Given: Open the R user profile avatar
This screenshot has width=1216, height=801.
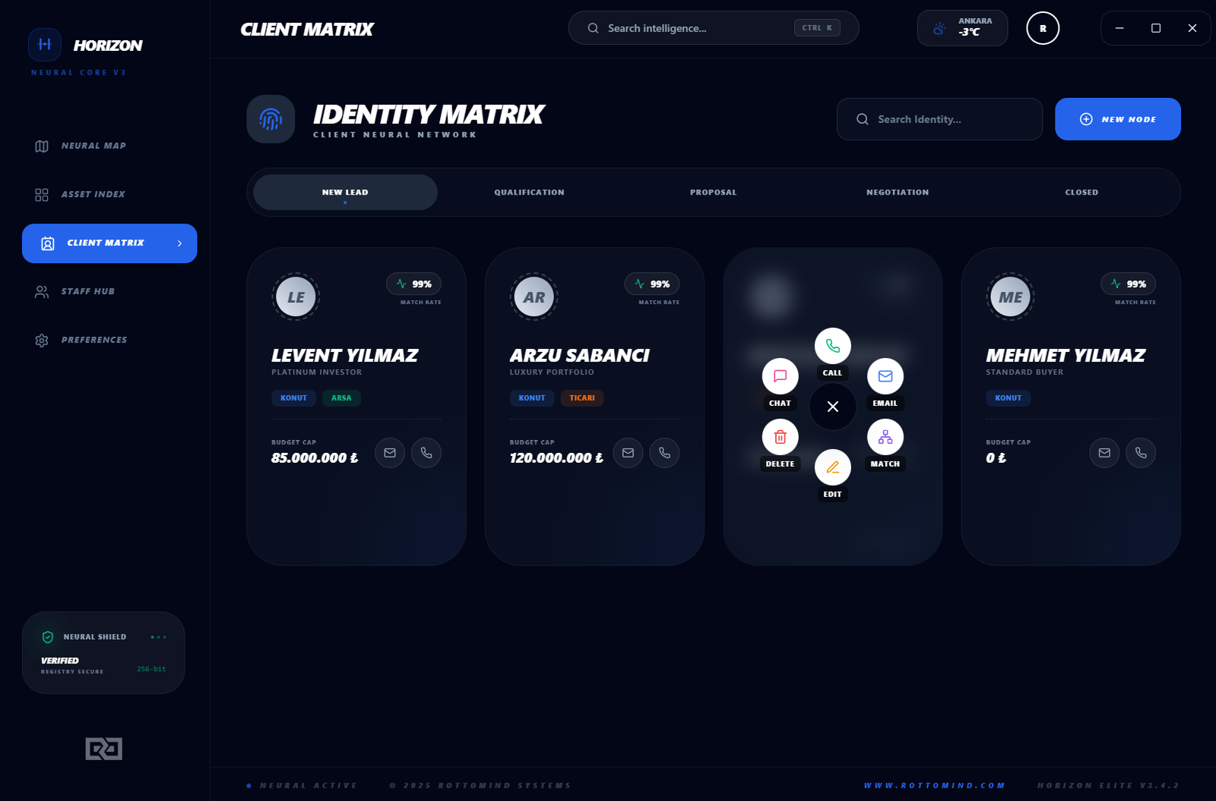Looking at the screenshot, I should 1042,28.
